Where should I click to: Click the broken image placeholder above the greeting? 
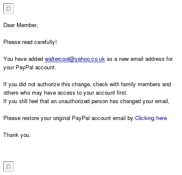(x=8, y=8)
